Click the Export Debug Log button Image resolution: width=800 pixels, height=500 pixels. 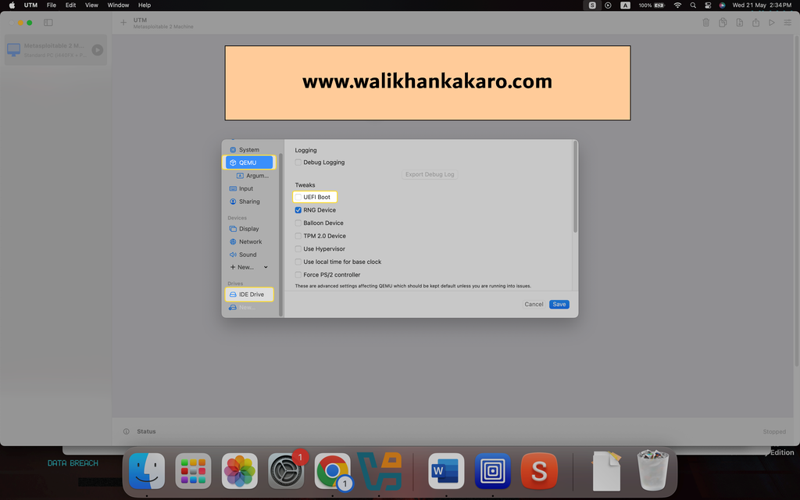point(430,174)
